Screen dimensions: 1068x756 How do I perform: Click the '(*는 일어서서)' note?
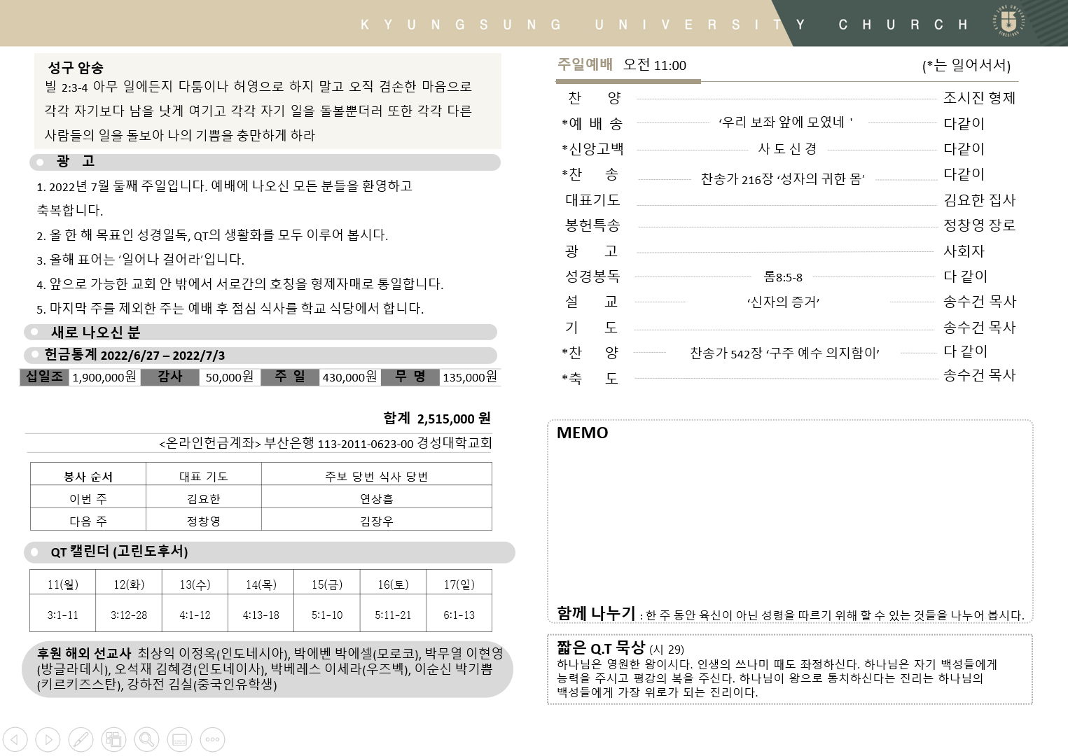click(x=966, y=65)
